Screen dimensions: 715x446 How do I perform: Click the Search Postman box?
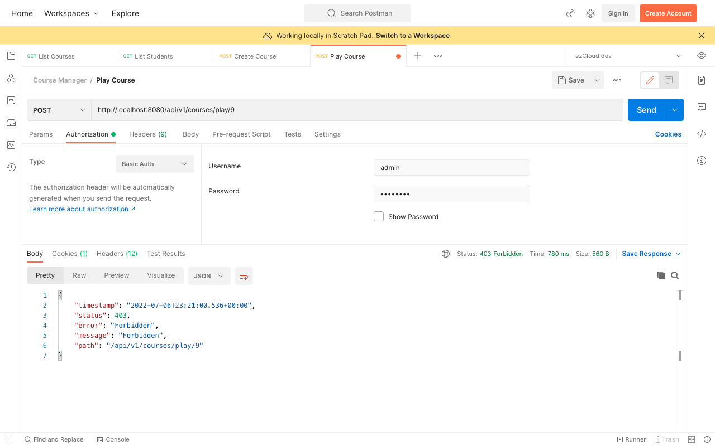[357, 13]
